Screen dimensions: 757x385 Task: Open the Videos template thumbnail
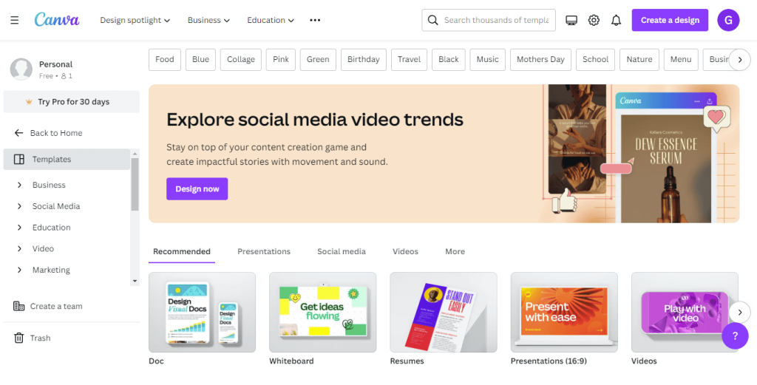point(685,312)
